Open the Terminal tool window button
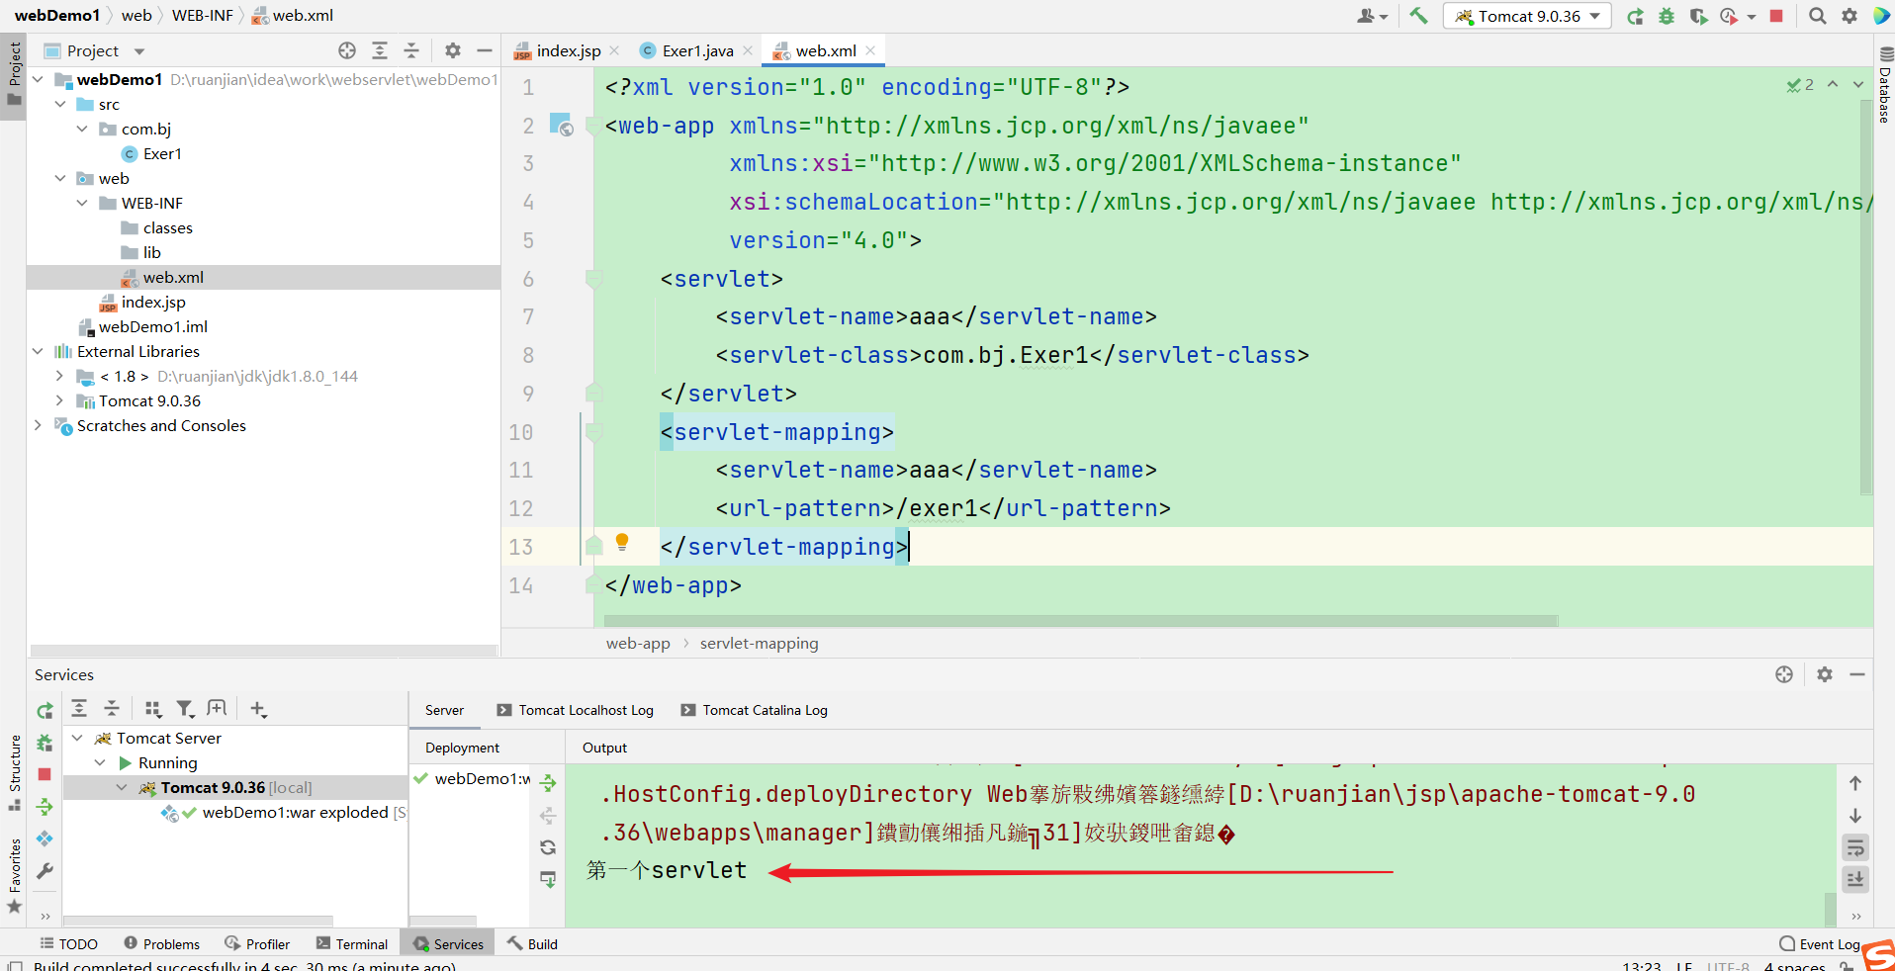The height and width of the screenshot is (971, 1895). click(x=352, y=944)
